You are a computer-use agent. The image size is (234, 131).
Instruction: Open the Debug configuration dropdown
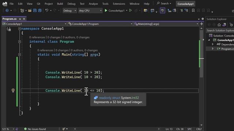69,11
